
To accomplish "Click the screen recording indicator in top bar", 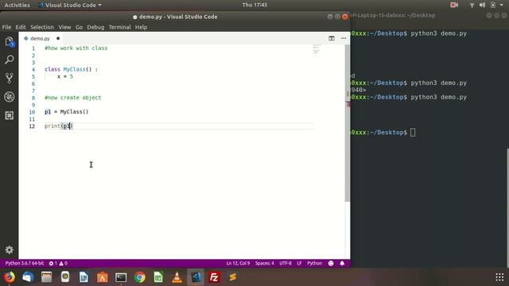I will pos(454,5).
